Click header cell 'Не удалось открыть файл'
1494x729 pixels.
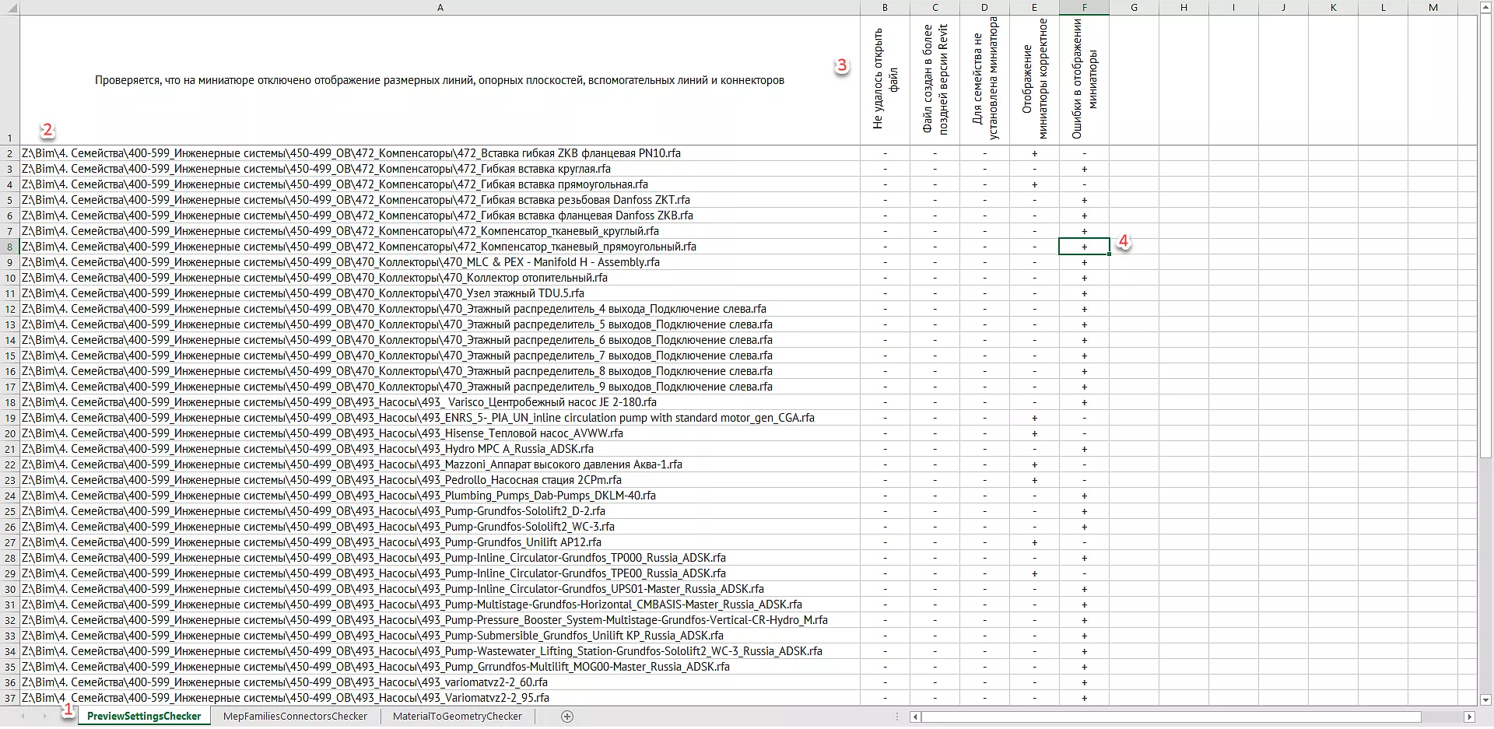click(885, 79)
